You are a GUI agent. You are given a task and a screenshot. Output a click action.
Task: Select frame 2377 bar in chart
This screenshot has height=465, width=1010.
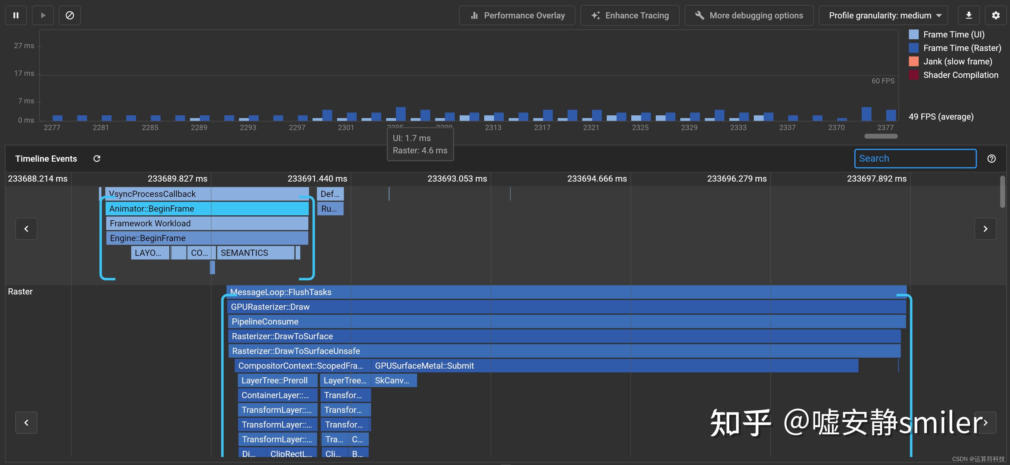891,115
